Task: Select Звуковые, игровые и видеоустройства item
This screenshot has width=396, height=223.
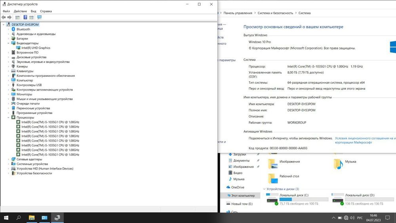Action: 43,62
